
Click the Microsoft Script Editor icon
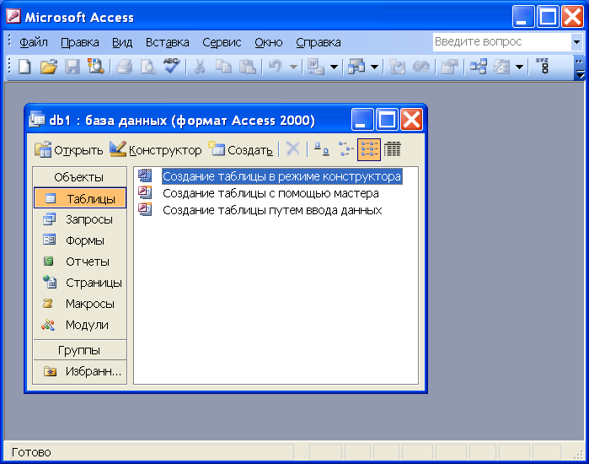(420, 67)
